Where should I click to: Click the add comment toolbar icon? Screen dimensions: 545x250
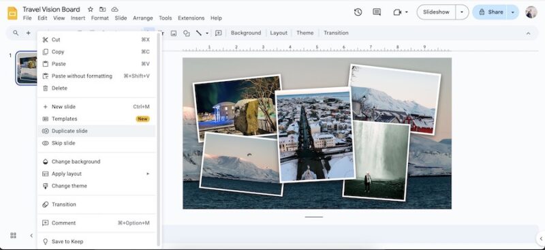pyautogui.click(x=218, y=33)
